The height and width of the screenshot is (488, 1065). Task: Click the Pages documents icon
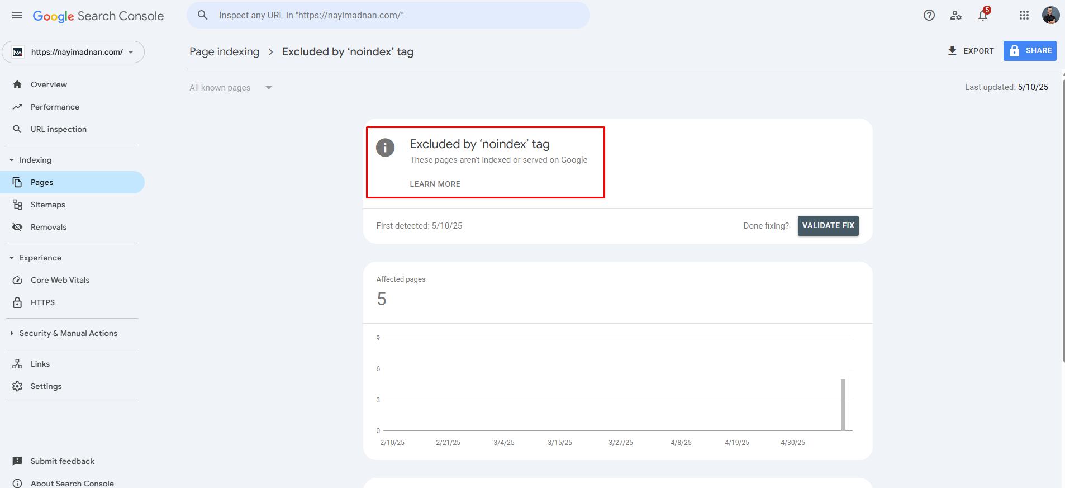17,182
